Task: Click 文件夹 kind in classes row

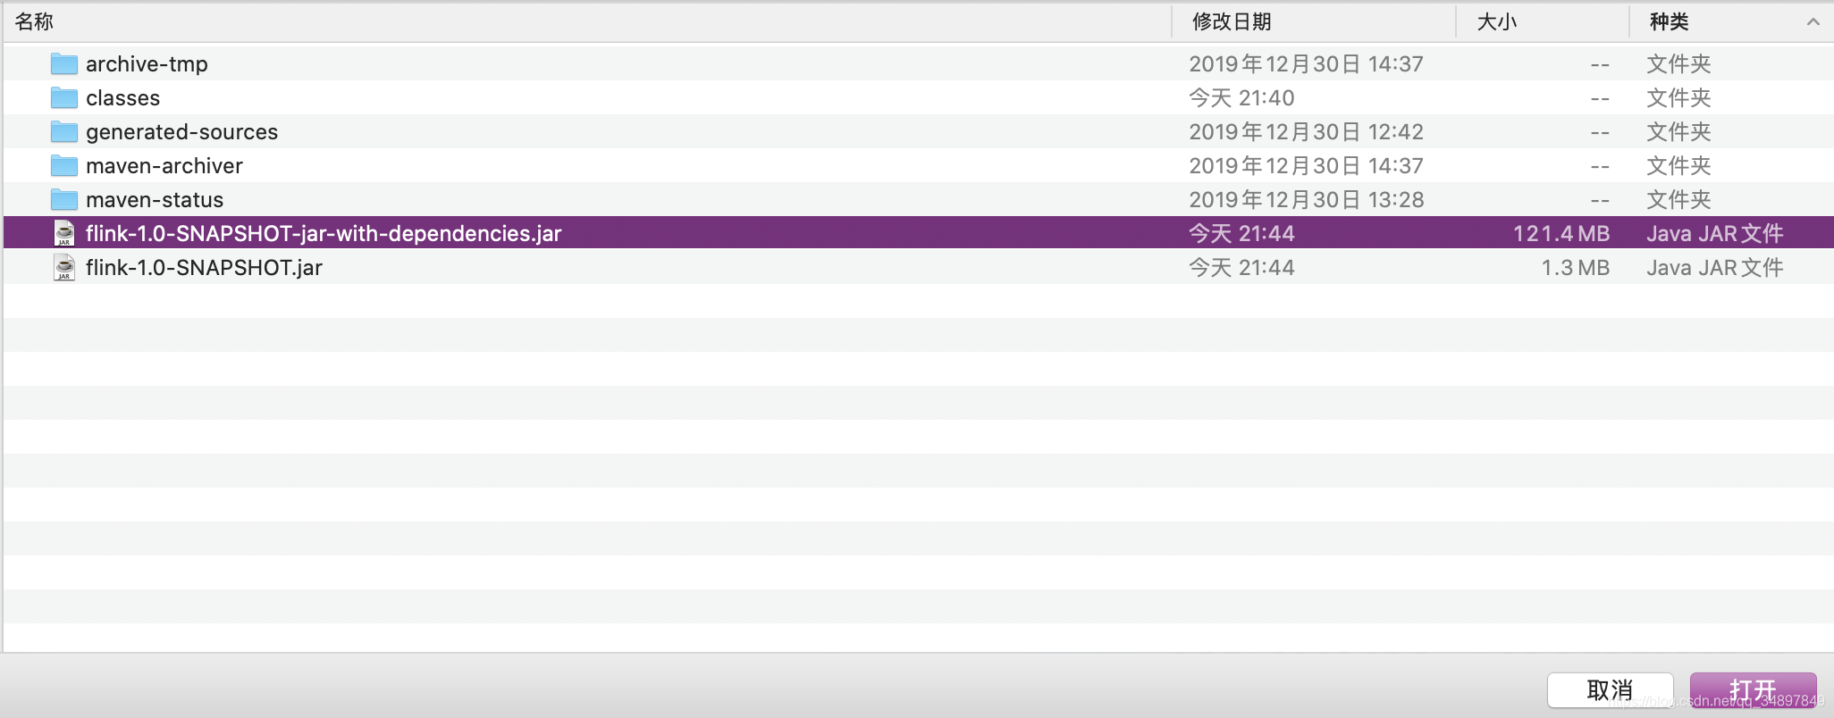Action: click(1678, 97)
